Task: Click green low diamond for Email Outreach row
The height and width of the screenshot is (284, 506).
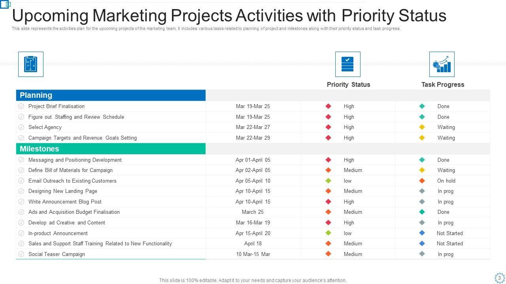Action: click(328, 181)
